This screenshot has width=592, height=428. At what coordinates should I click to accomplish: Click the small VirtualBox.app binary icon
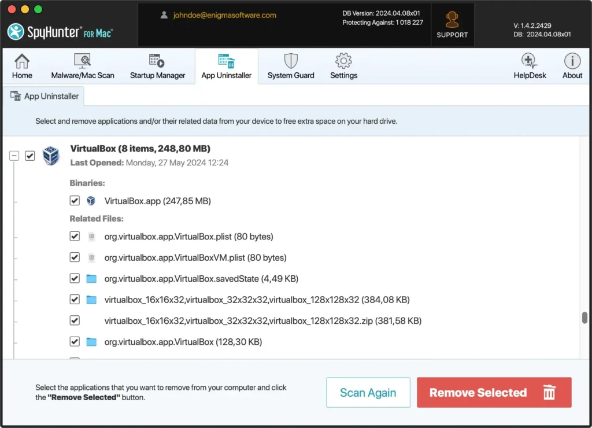click(91, 201)
